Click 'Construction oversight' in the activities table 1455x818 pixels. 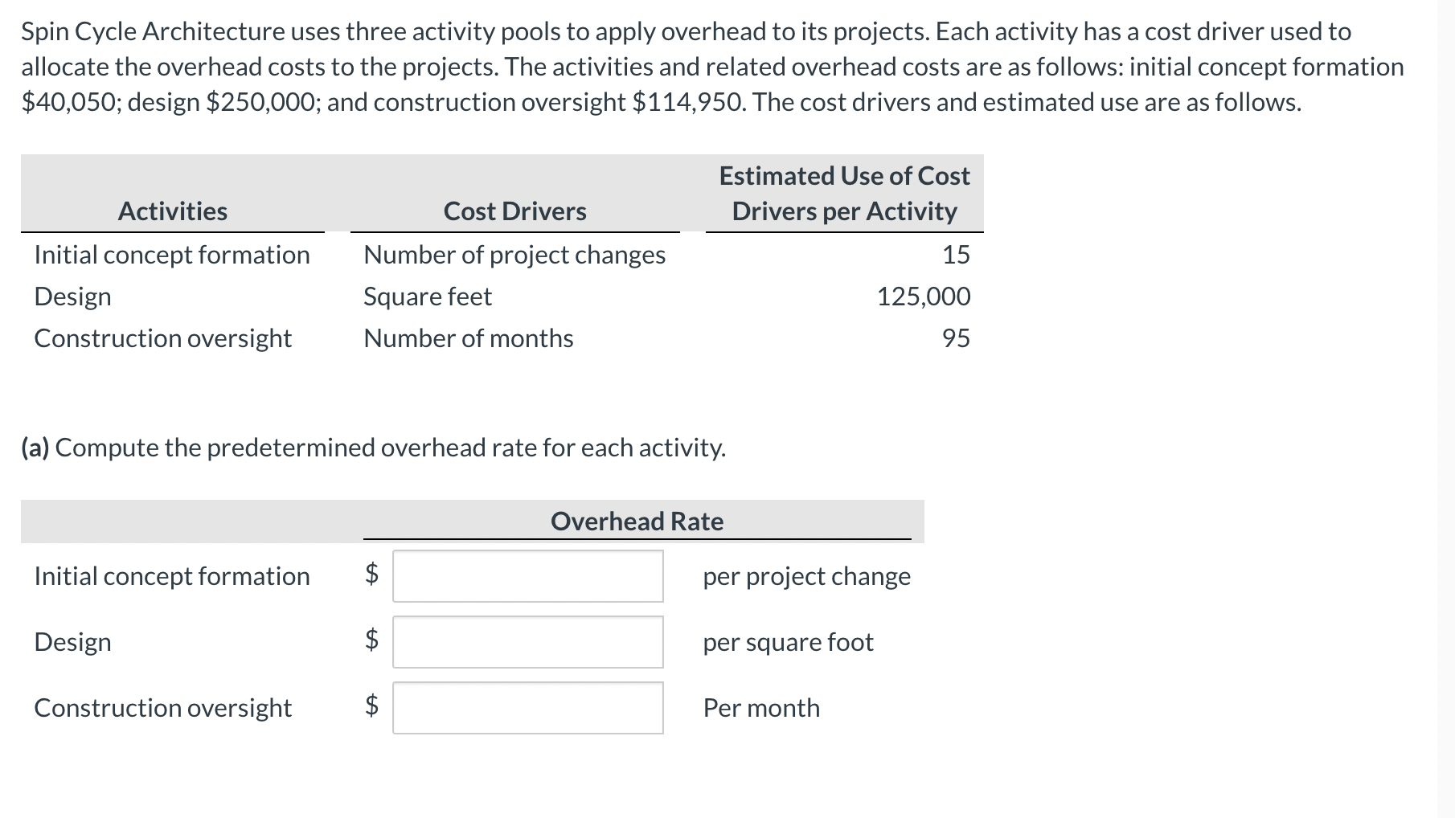(163, 338)
